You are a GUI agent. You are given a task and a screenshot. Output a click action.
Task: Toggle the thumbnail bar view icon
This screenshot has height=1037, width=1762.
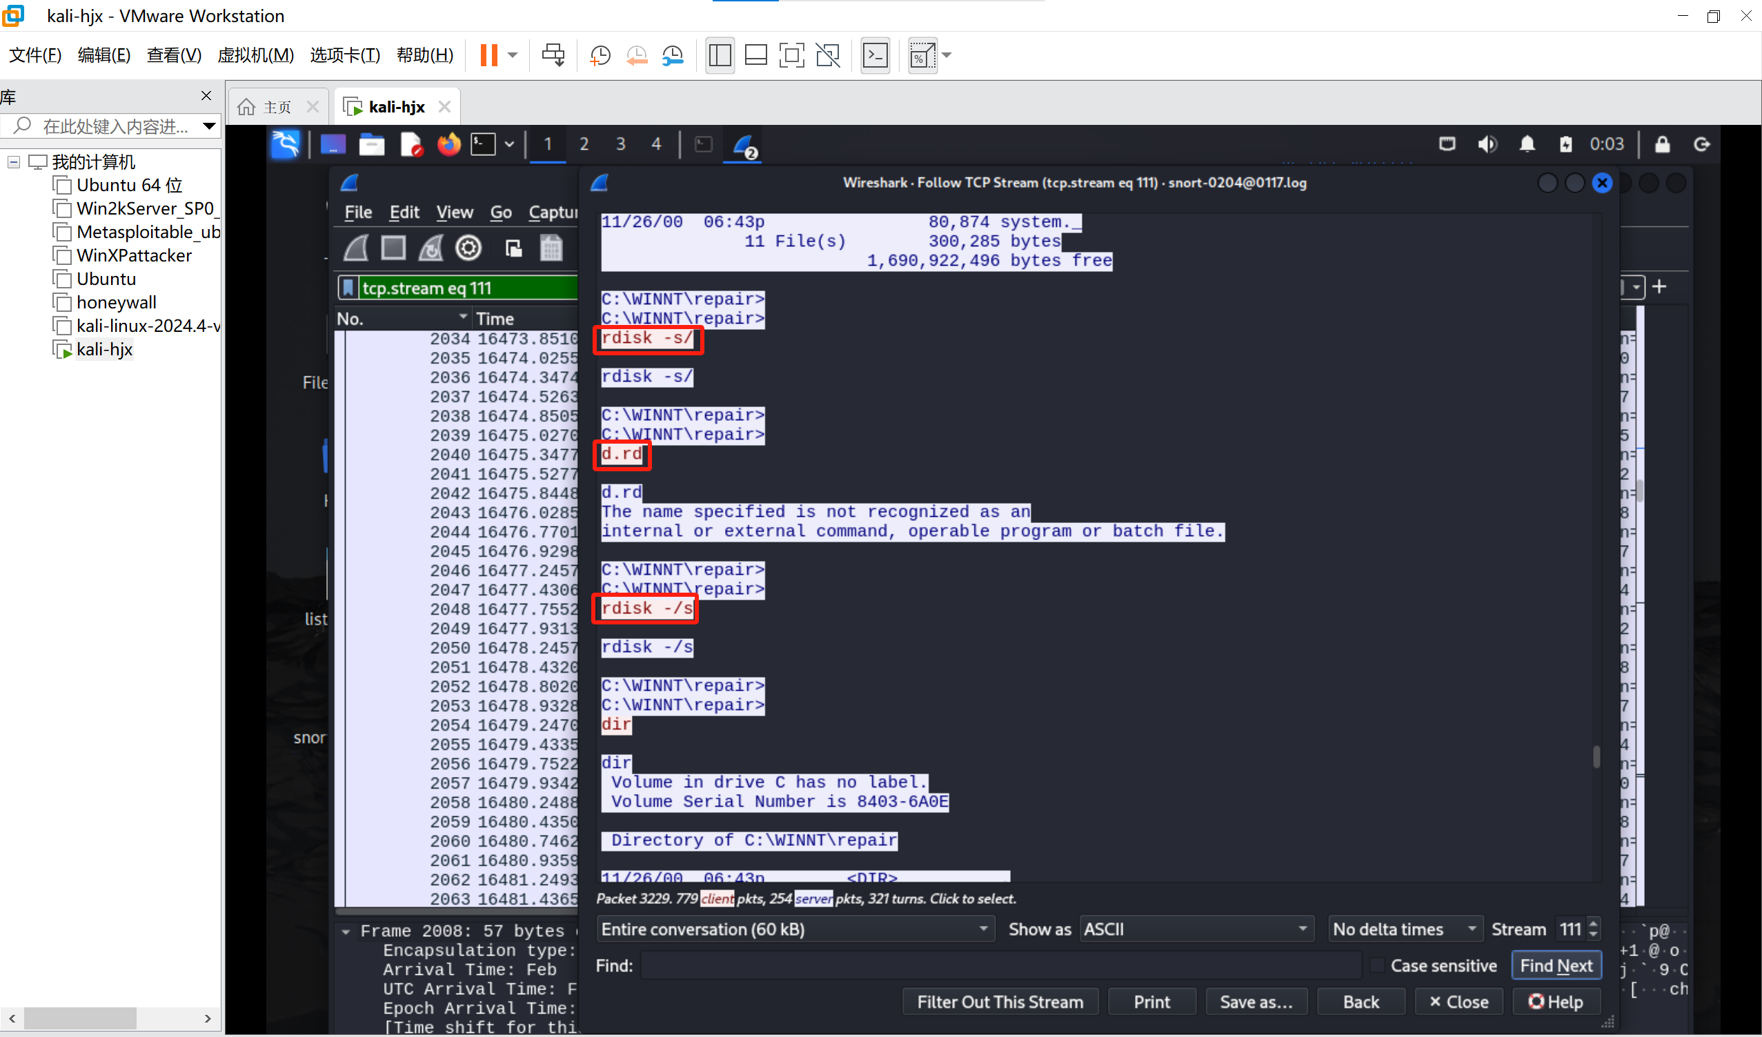756,55
